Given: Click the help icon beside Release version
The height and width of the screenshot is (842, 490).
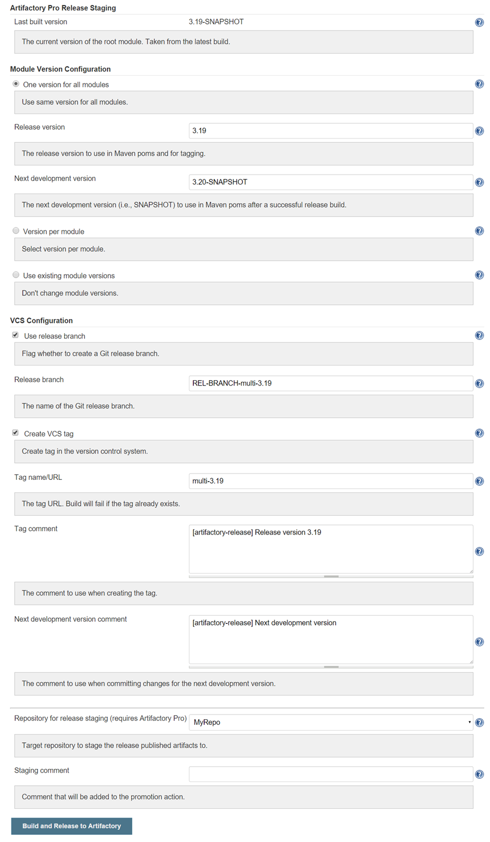Looking at the screenshot, I should coord(479,130).
